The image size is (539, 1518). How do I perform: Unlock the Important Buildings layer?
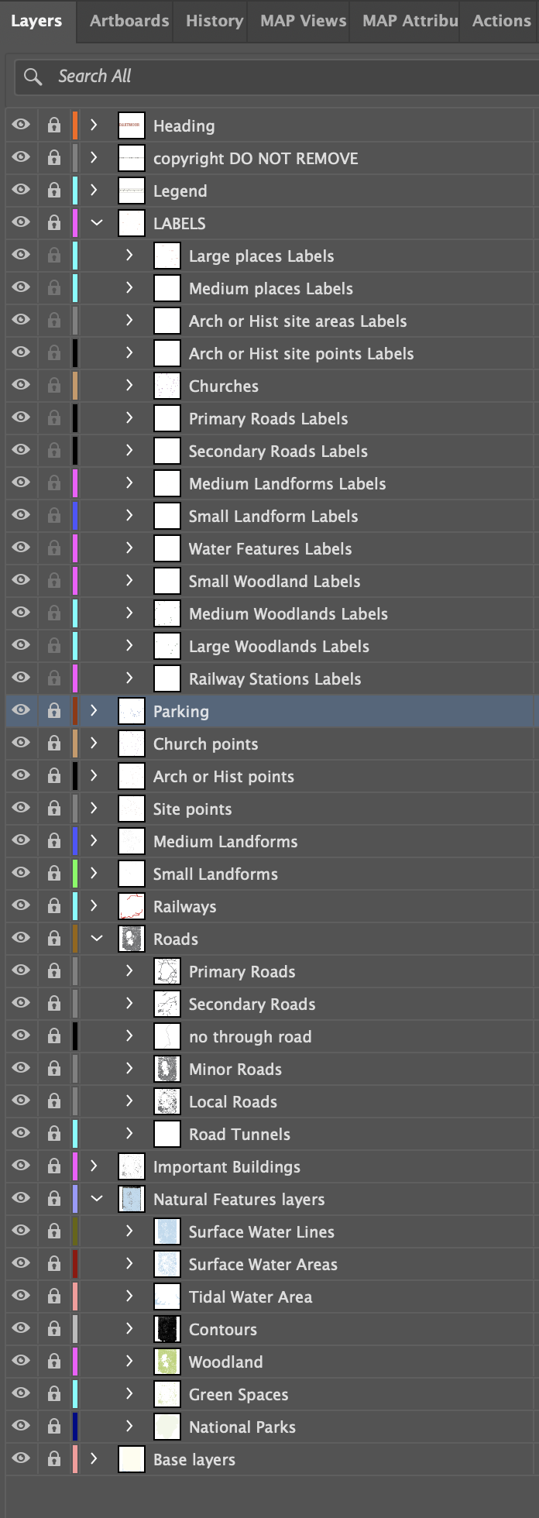(54, 1166)
